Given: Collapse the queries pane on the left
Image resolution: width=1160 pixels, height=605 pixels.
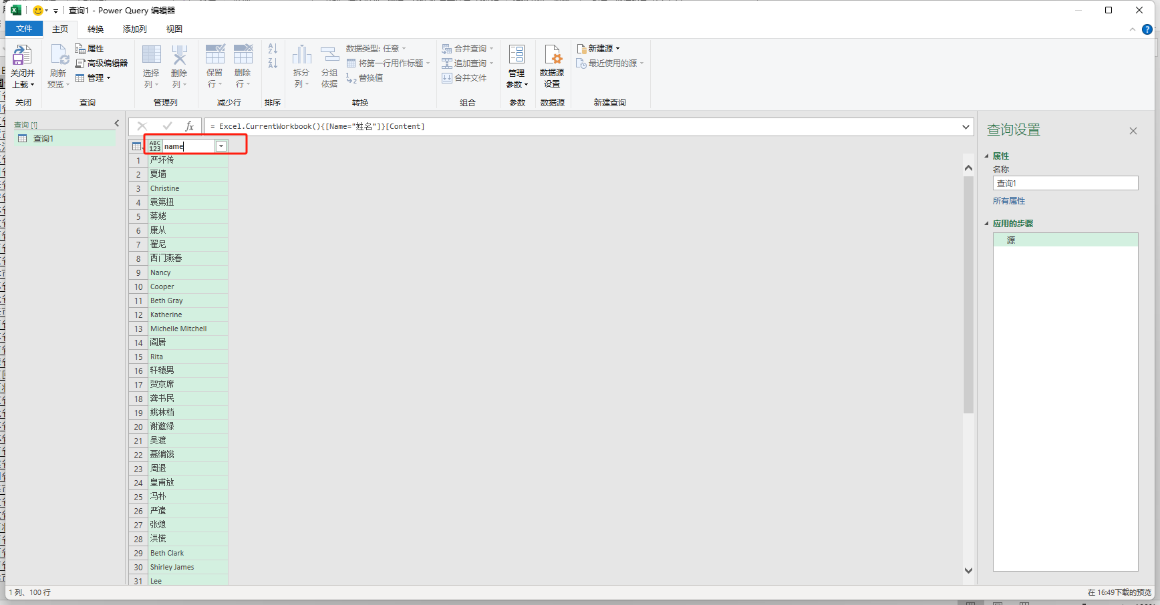Looking at the screenshot, I should [x=117, y=124].
